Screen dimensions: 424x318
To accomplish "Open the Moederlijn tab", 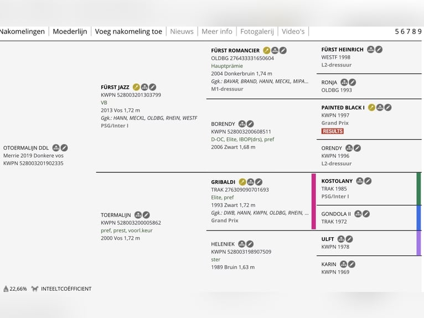I will click(70, 32).
